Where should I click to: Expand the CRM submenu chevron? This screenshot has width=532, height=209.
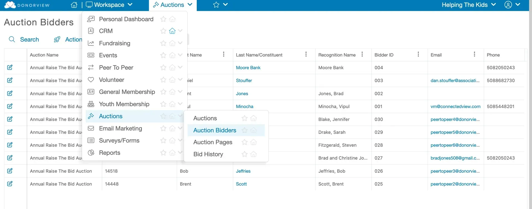click(x=180, y=31)
